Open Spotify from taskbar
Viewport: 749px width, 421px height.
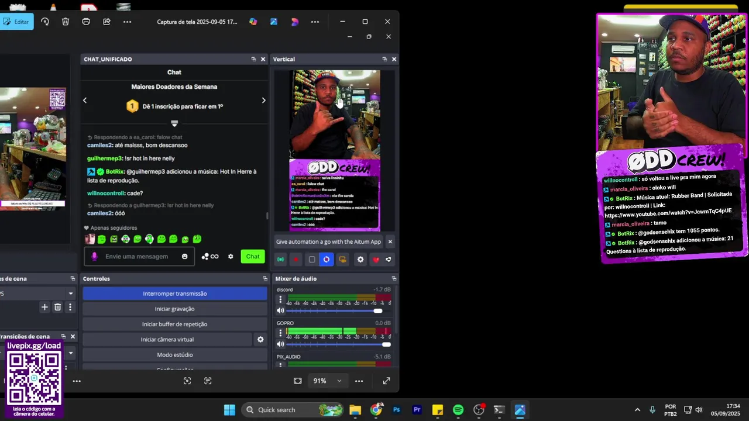[x=458, y=410]
